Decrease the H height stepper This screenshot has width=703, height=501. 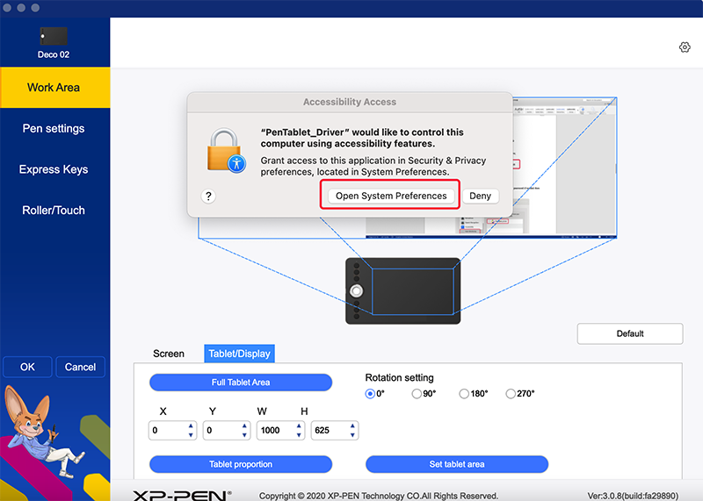(x=352, y=434)
